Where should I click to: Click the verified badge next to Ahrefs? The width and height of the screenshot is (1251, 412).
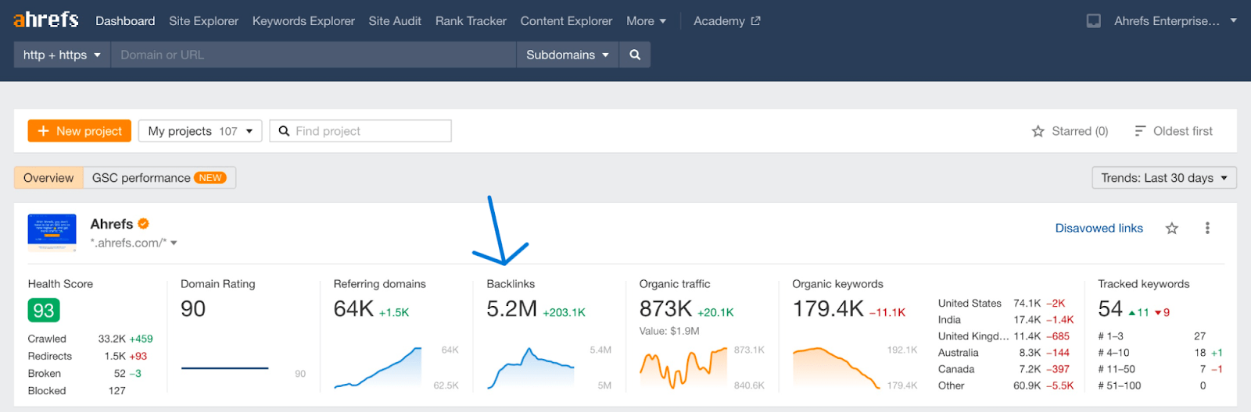coord(144,224)
